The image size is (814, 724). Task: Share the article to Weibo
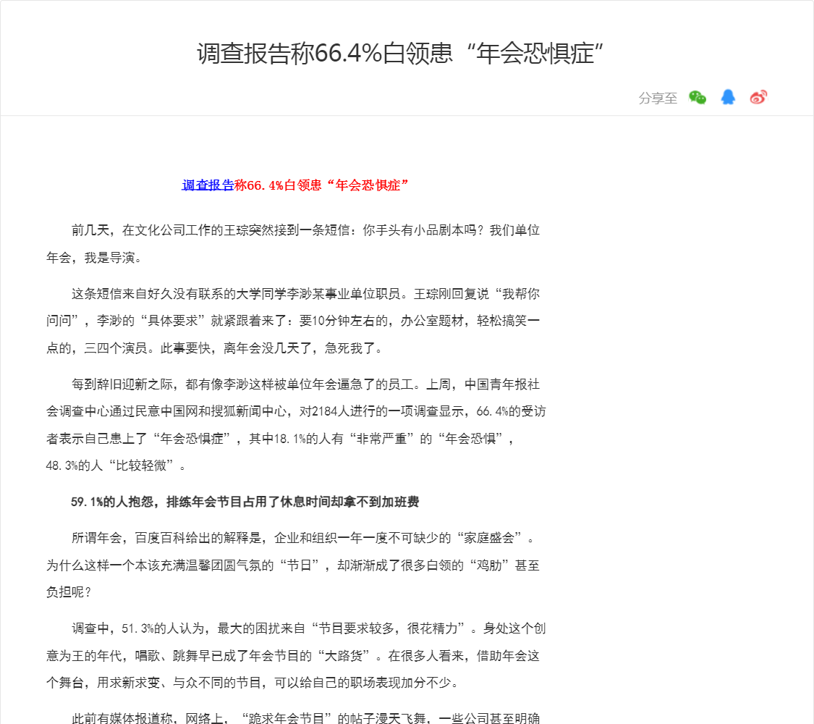pyautogui.click(x=758, y=97)
